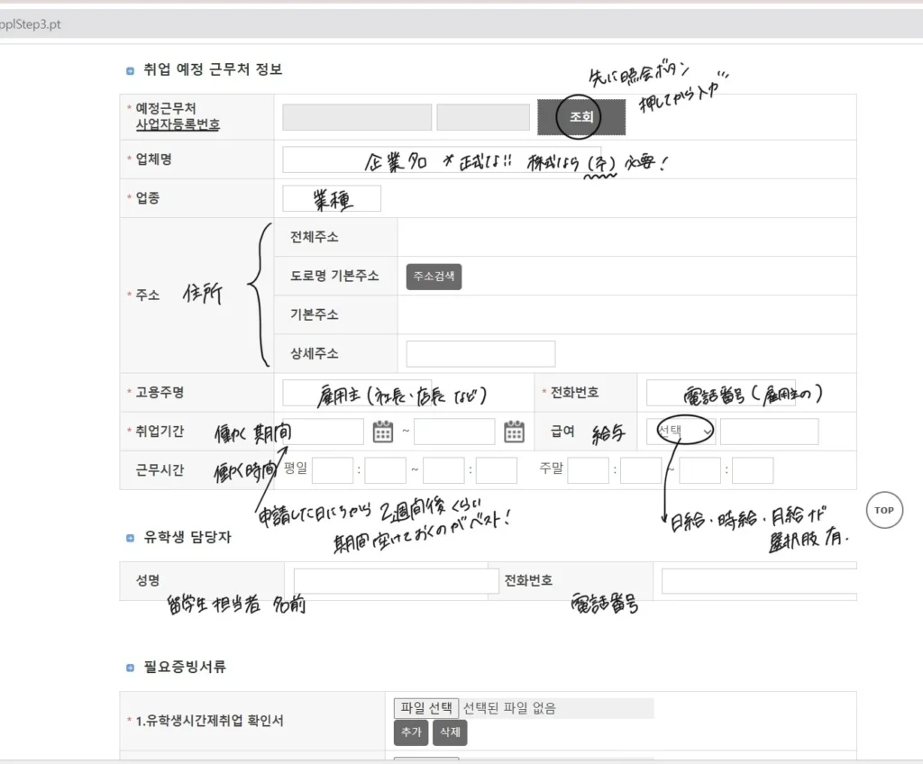The height and width of the screenshot is (764, 923).
Task: Click the salary amount field beside 선택
Action: 769,432
